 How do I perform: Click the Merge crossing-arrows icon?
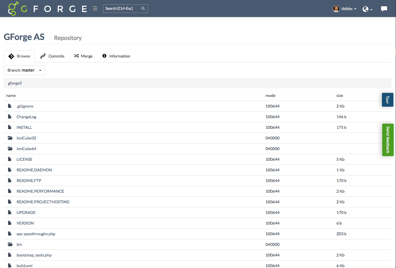coord(76,56)
